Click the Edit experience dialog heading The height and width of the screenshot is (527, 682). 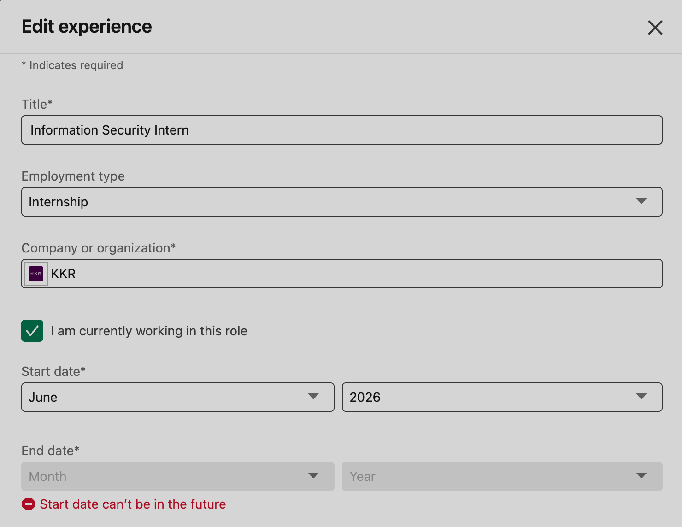coord(86,26)
